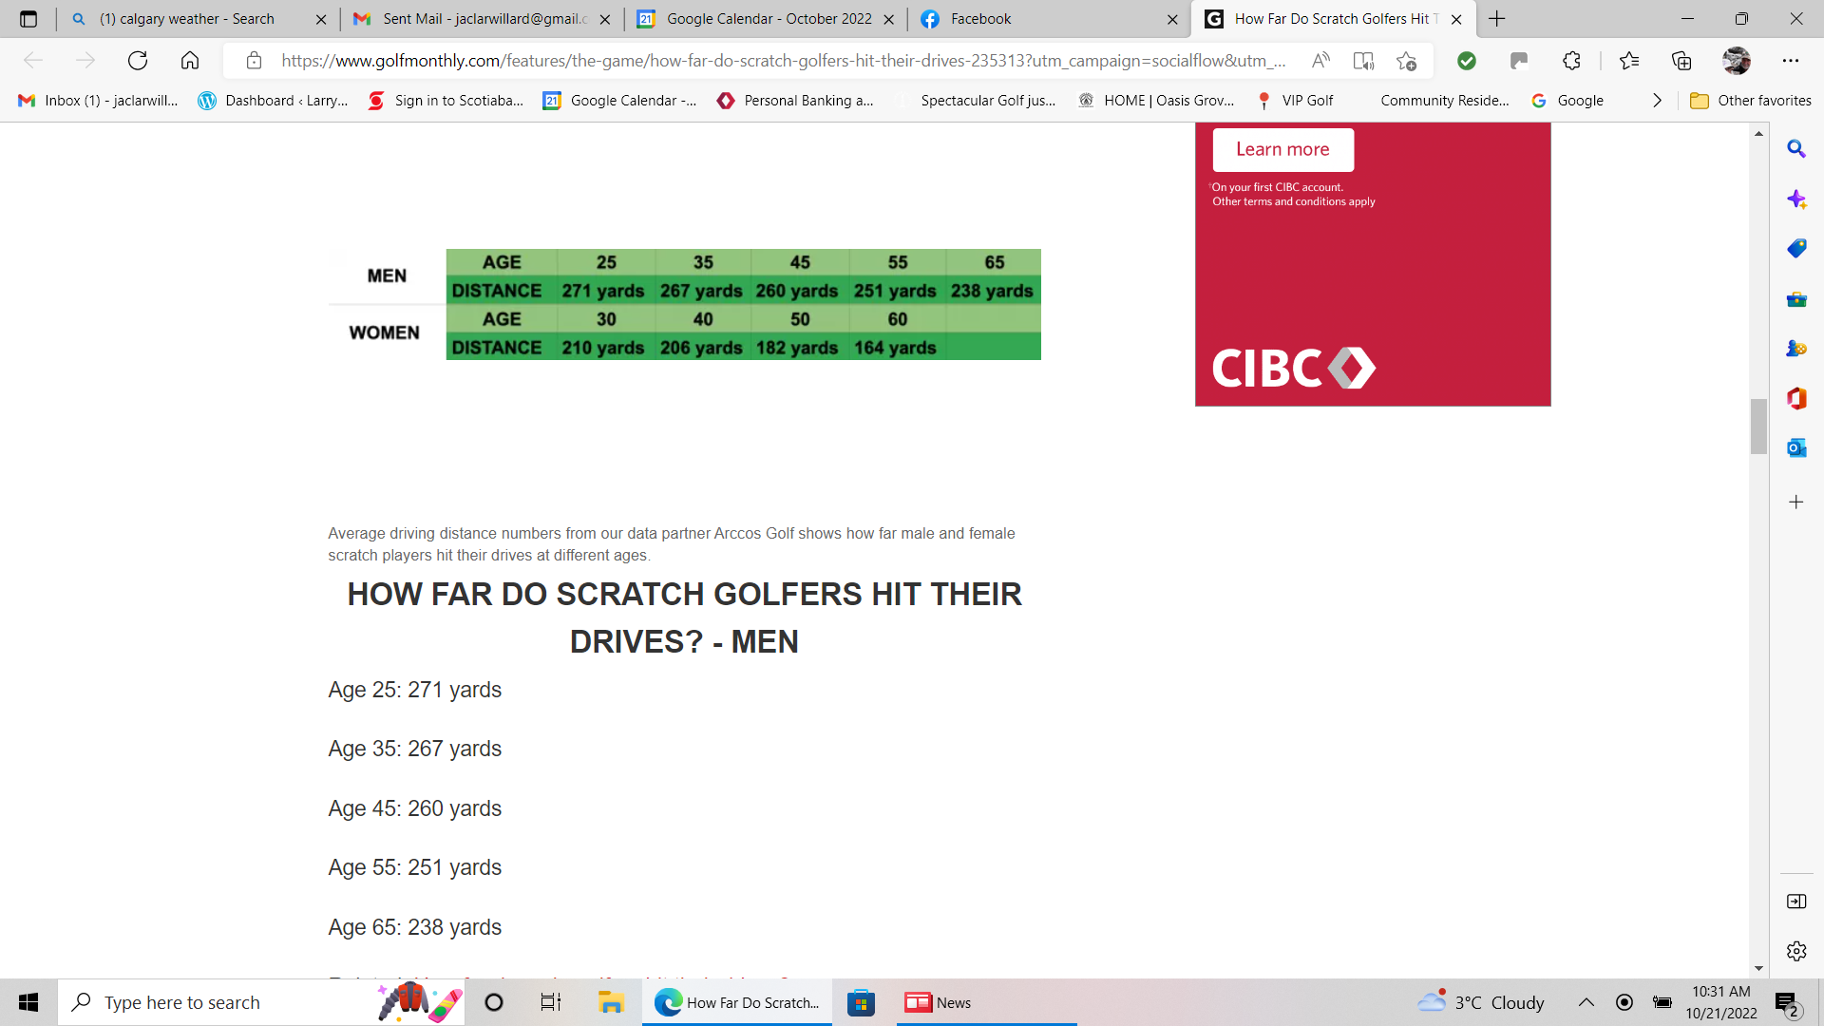Open the Office icon in sidebar
1824x1026 pixels.
[x=1795, y=398]
